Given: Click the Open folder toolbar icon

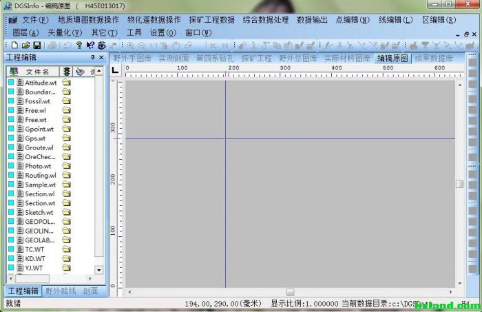Looking at the screenshot, I should [25, 45].
